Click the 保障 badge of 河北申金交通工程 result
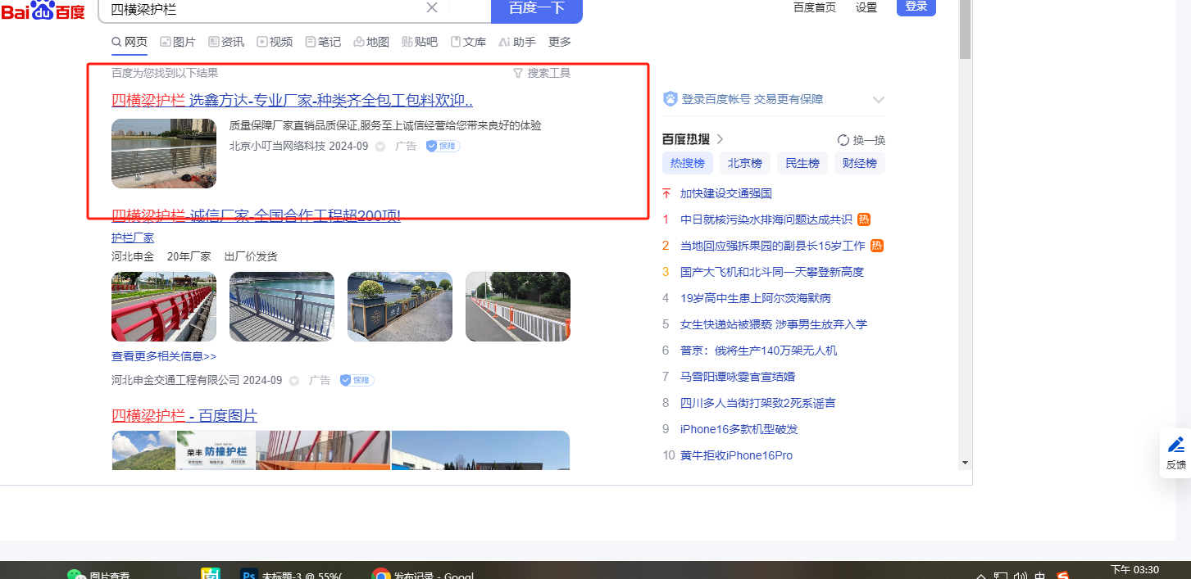 (x=357, y=380)
